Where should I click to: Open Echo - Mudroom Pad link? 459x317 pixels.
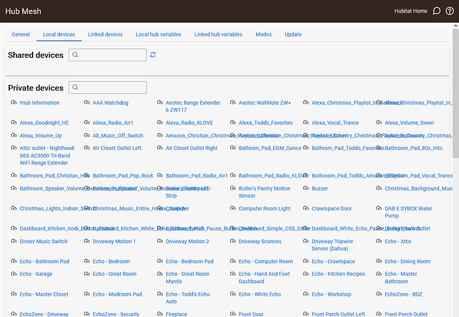tap(117, 294)
